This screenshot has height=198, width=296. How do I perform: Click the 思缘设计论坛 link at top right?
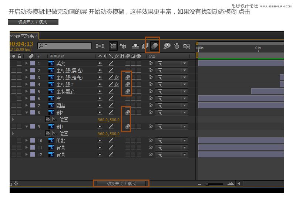(245, 6)
